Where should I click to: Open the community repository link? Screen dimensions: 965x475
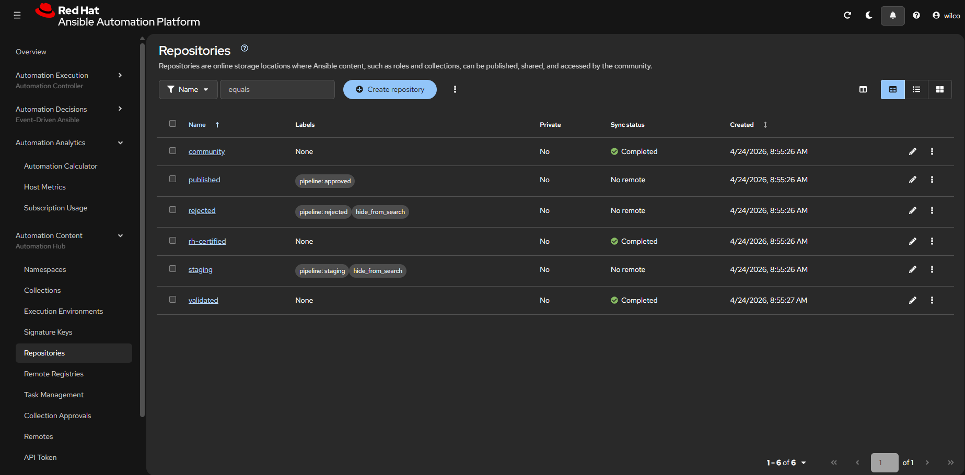coord(207,151)
